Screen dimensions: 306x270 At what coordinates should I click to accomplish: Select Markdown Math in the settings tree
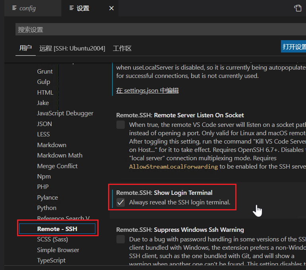coord(60,155)
